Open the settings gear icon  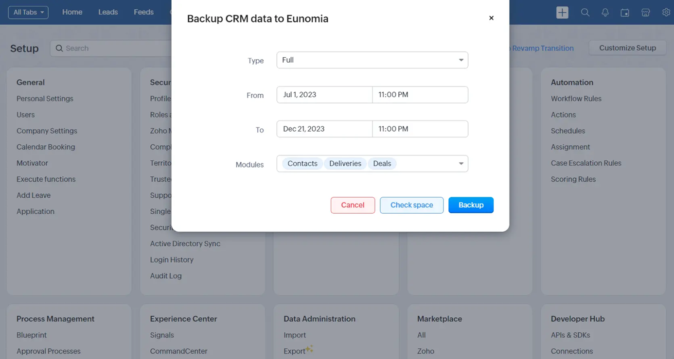pyautogui.click(x=666, y=13)
